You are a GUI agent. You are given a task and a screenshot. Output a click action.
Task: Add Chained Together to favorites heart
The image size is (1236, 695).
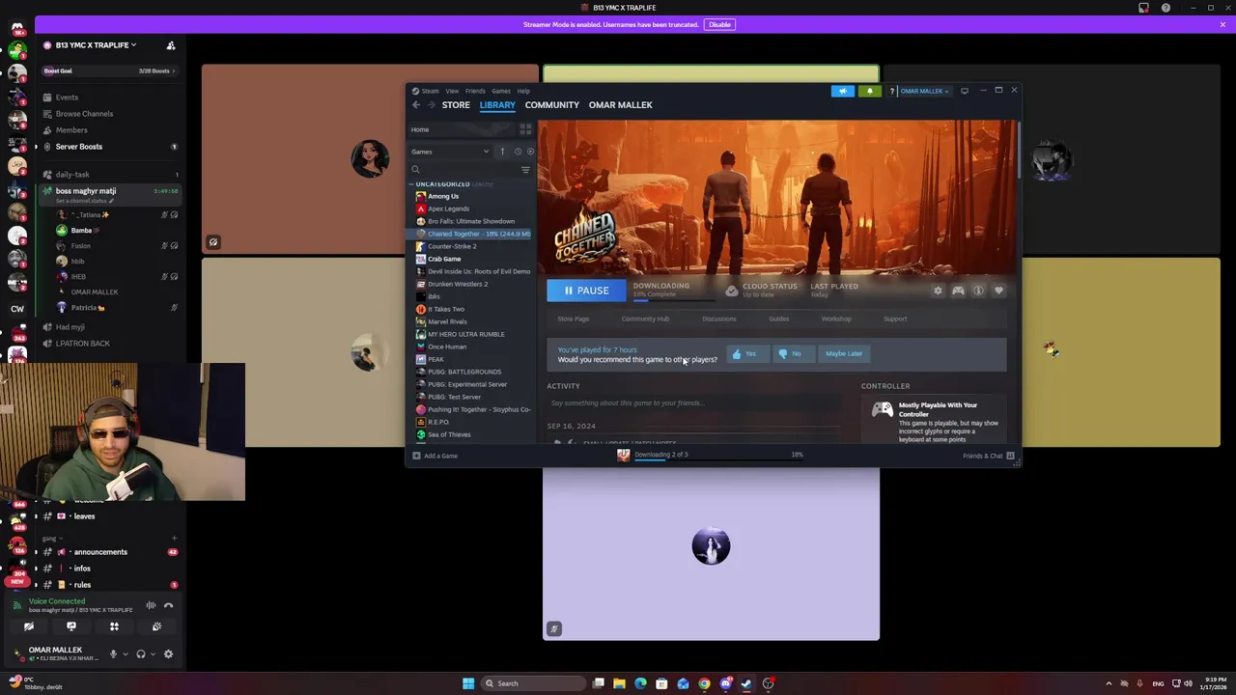tap(998, 291)
